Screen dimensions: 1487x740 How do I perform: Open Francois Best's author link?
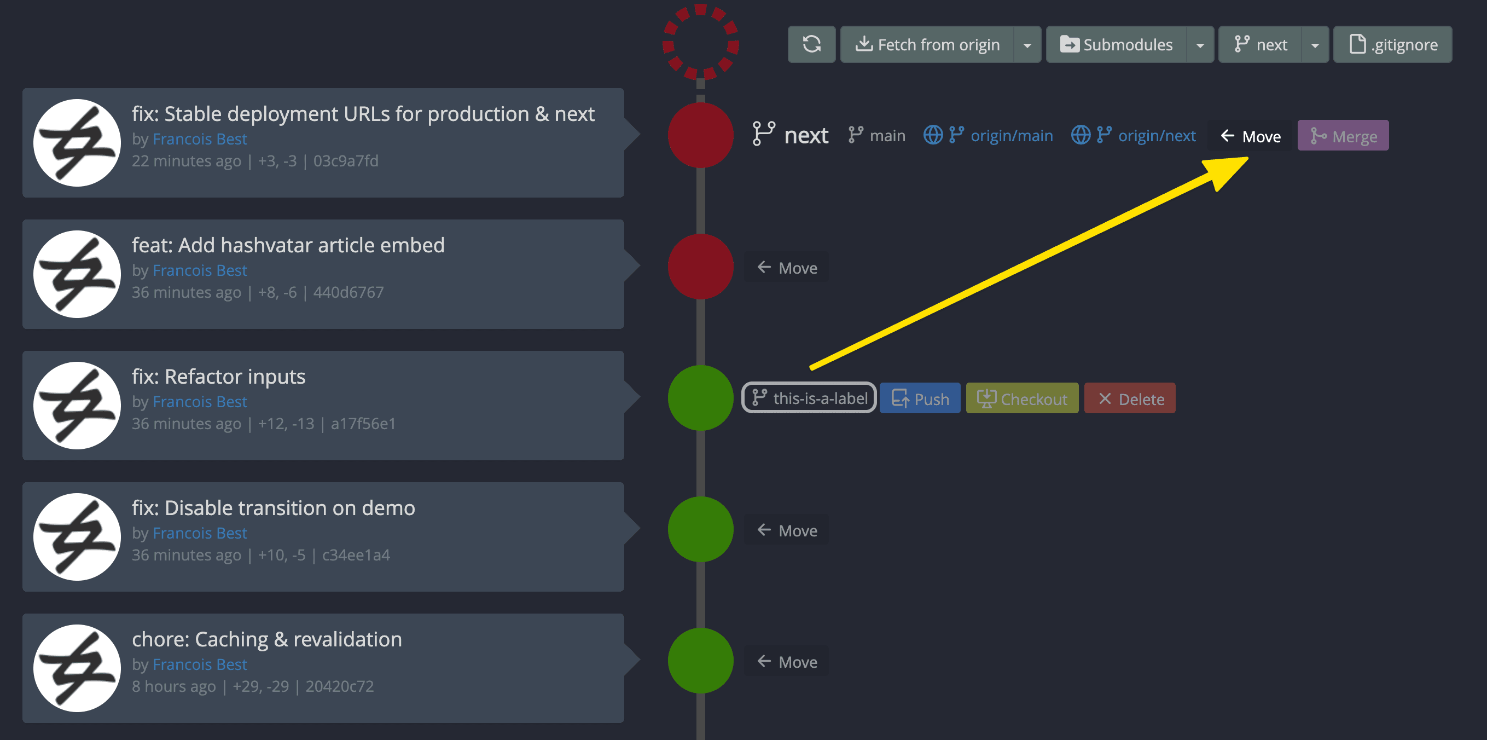(x=200, y=138)
